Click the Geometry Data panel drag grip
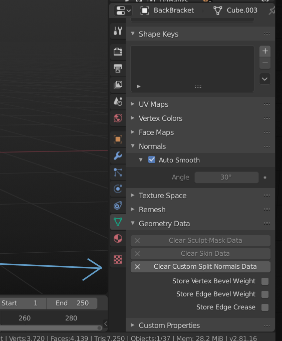 267,223
